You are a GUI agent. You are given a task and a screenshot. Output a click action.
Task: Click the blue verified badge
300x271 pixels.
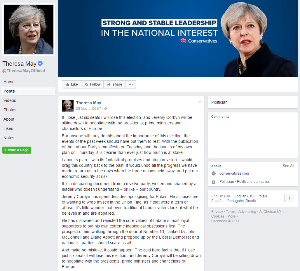click(40, 63)
